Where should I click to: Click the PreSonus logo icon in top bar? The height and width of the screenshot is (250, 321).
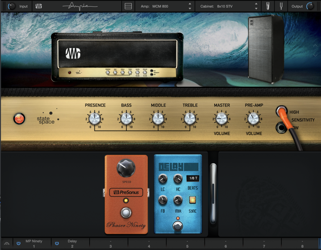click(39, 6)
